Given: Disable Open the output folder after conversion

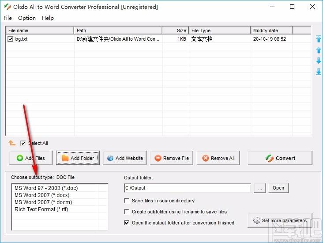Looking at the screenshot, I should [x=127, y=223].
